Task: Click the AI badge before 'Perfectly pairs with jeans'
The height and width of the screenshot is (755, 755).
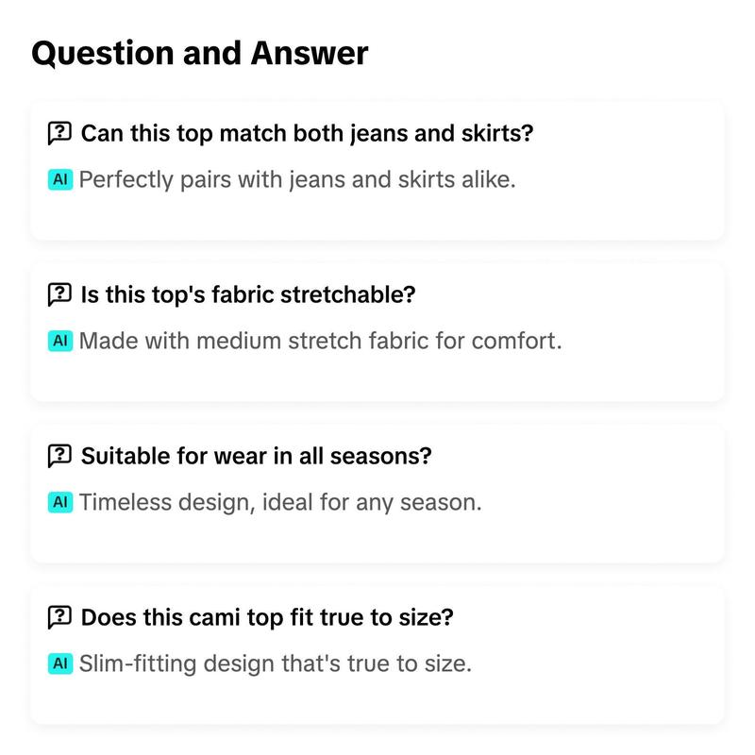Action: (x=60, y=179)
